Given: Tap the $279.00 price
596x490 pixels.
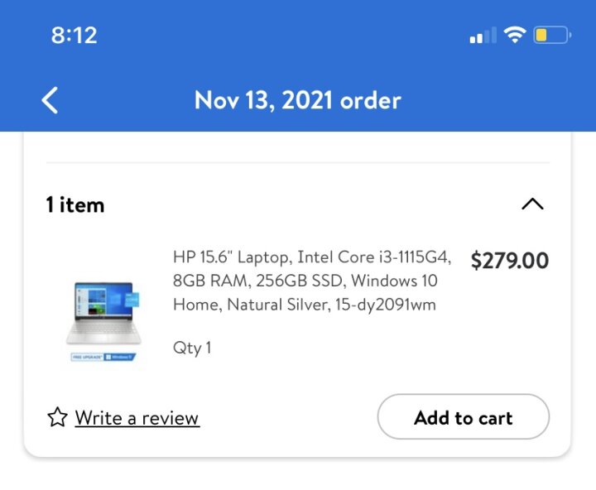Looking at the screenshot, I should point(510,261).
